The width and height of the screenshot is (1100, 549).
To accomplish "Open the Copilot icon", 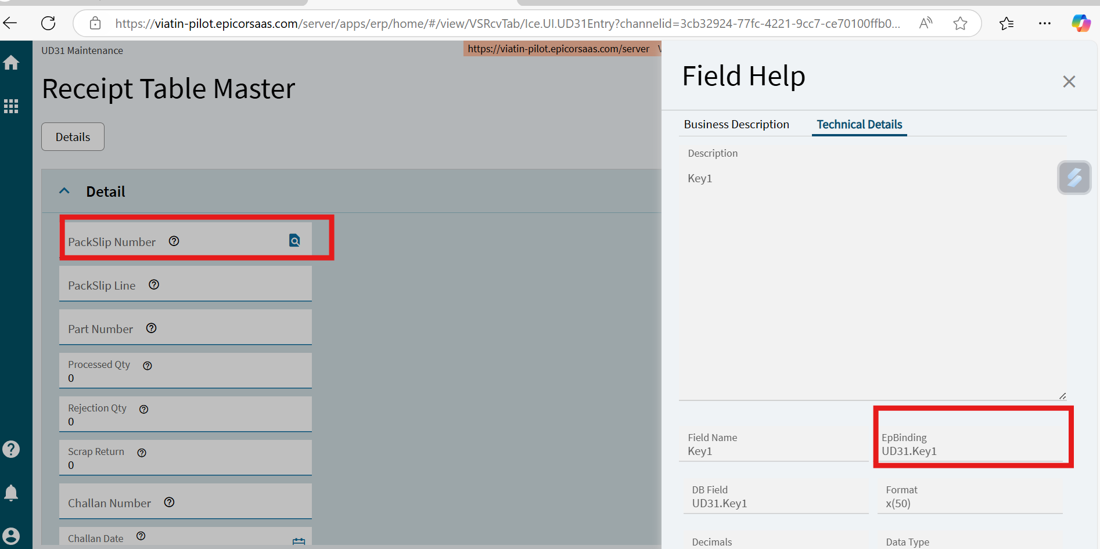I will 1081,23.
